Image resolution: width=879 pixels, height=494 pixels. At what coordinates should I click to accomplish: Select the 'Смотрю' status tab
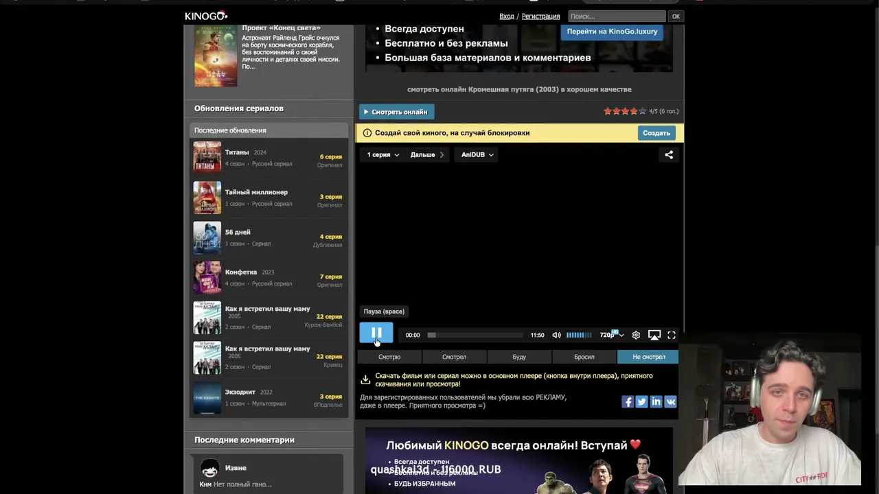[x=389, y=357]
